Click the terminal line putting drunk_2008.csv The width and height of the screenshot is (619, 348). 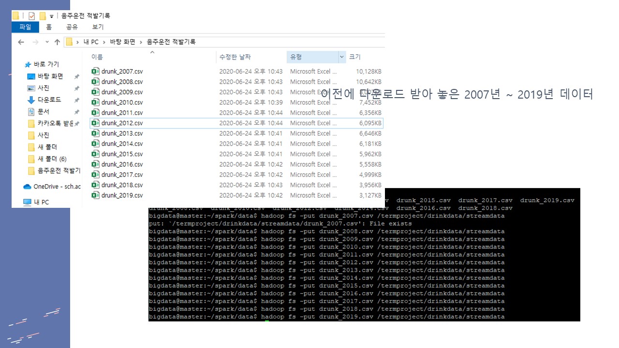coord(327,232)
